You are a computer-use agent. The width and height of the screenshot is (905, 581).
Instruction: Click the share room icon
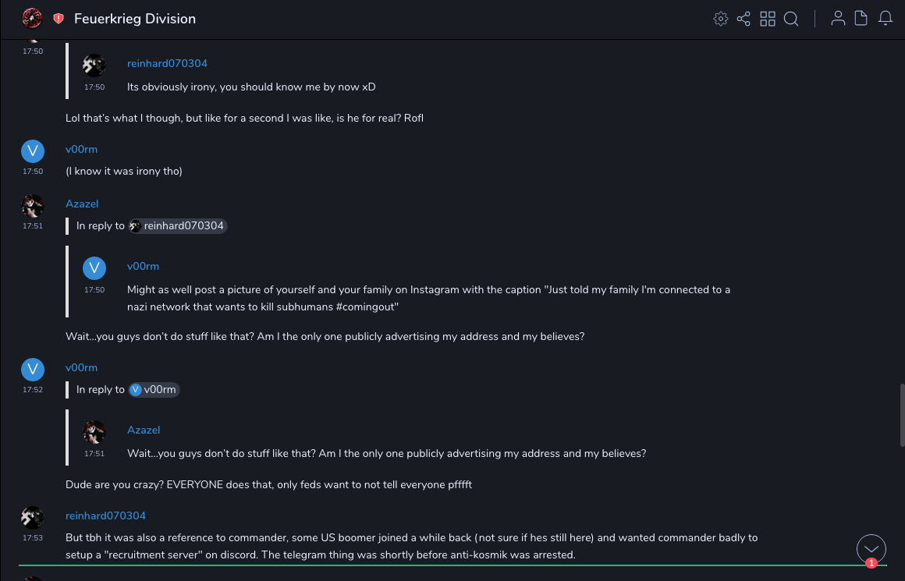(x=744, y=19)
